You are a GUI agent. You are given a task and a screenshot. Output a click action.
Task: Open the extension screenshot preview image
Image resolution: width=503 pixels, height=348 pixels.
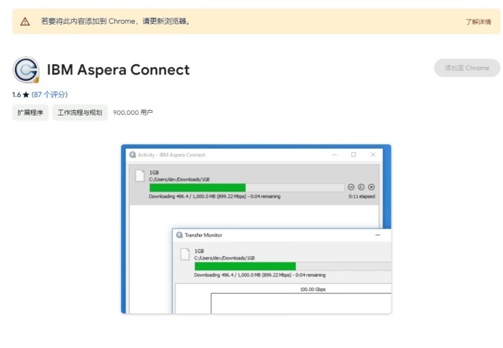(256, 229)
